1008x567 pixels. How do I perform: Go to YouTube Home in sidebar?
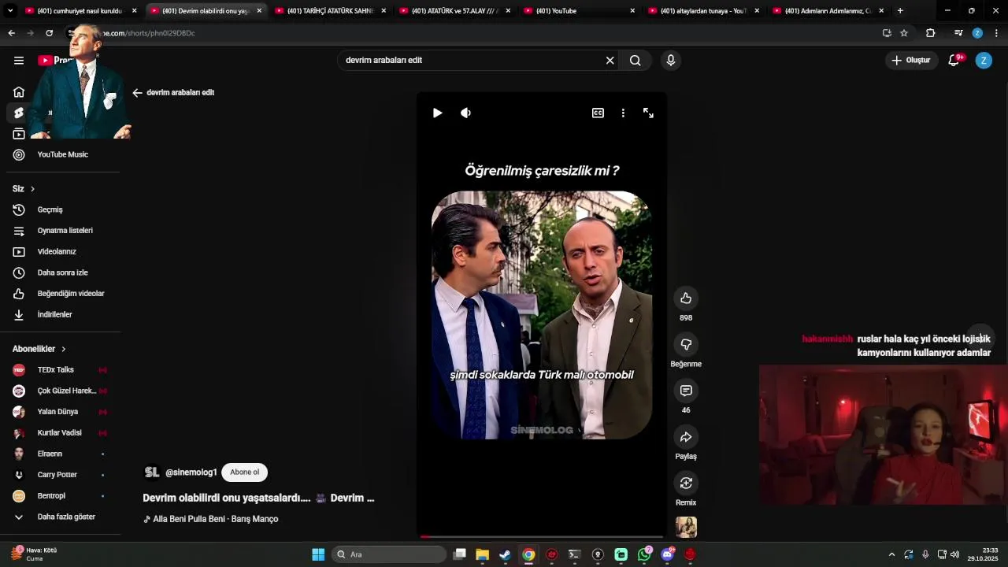click(x=19, y=91)
